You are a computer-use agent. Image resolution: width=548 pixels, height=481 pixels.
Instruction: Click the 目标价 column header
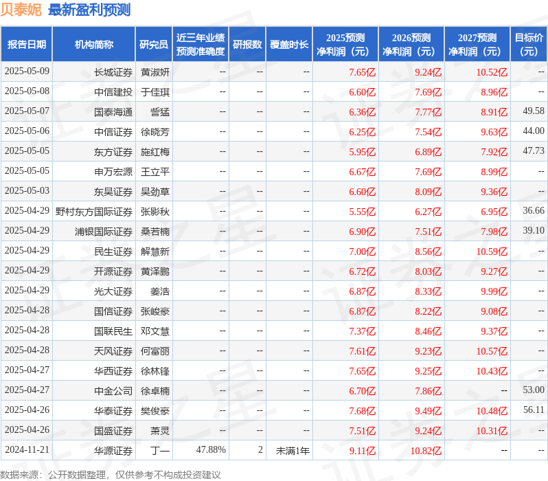tap(529, 45)
